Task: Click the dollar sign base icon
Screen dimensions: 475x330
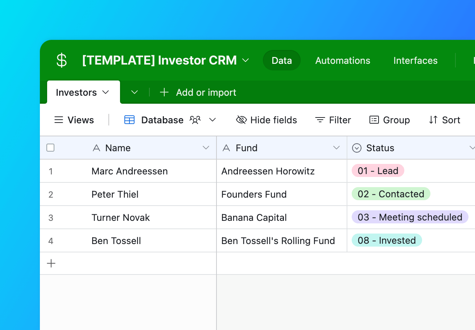Action: pos(62,60)
